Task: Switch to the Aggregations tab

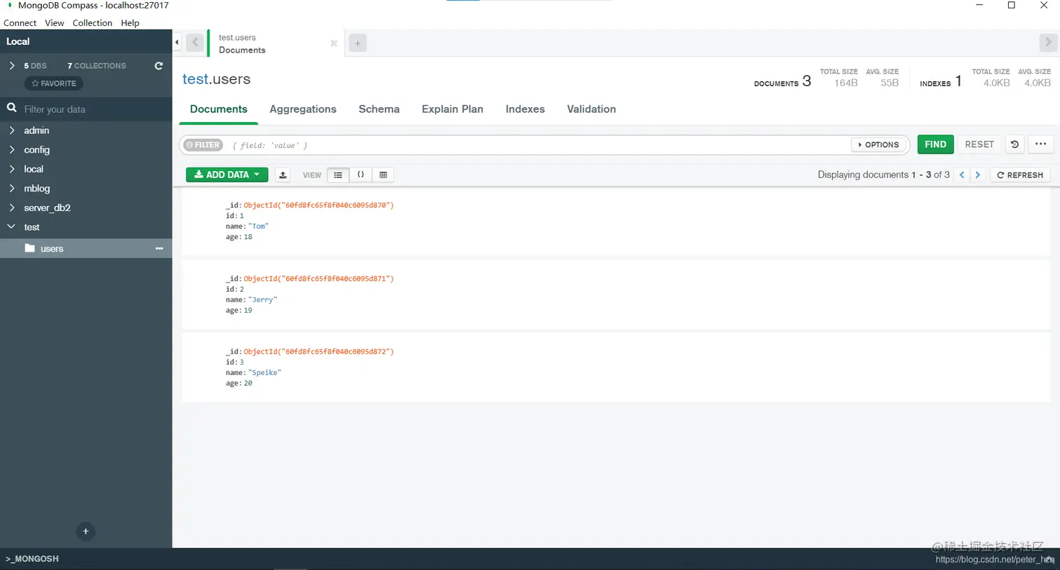Action: point(303,109)
